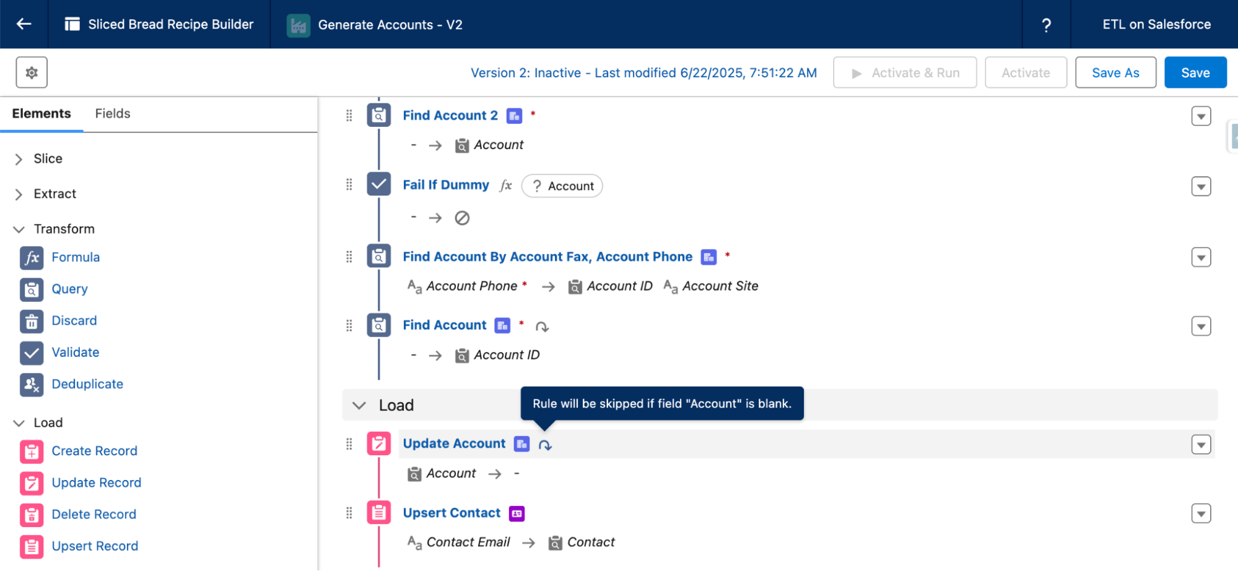Switch to the Fields tab
1238x571 pixels.
113,114
